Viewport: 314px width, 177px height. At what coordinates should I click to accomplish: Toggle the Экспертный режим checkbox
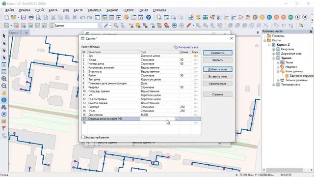83,138
